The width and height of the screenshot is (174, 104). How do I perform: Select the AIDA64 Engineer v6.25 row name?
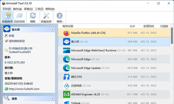pos(90,94)
